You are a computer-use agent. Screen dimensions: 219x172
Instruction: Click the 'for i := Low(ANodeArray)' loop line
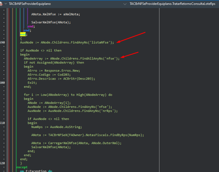point(68,95)
